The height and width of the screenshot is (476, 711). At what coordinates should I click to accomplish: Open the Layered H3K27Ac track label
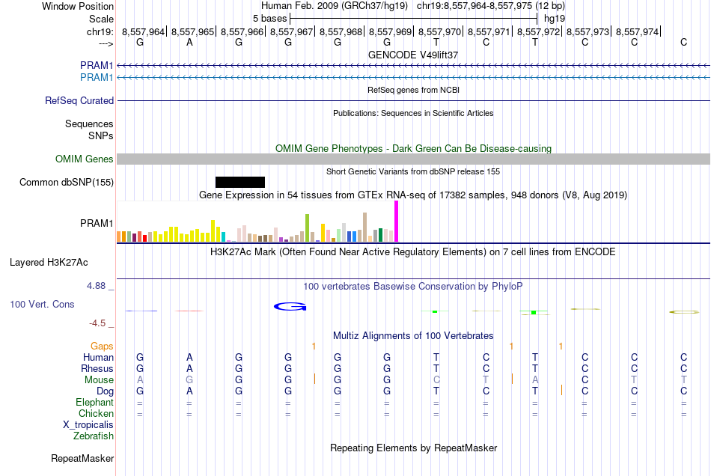coord(49,263)
